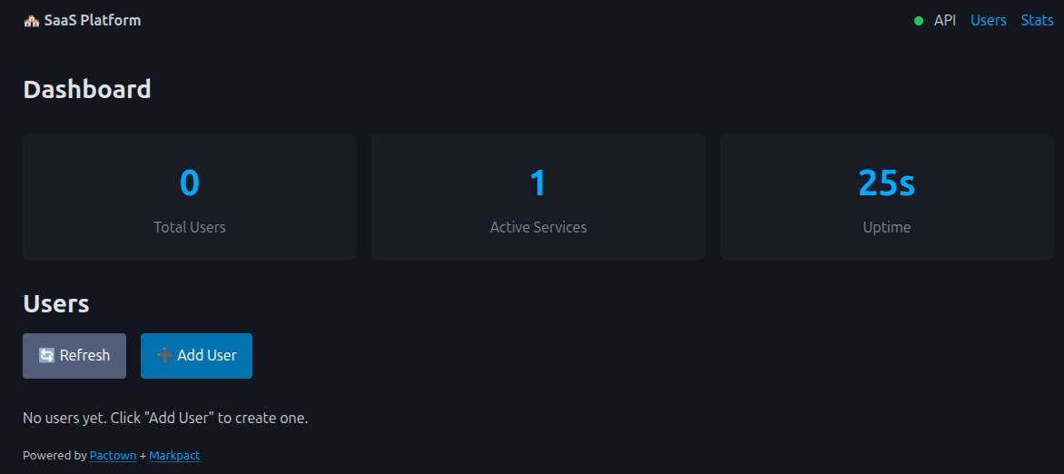Click the refresh arrows icon
1064x474 pixels.
(x=46, y=356)
